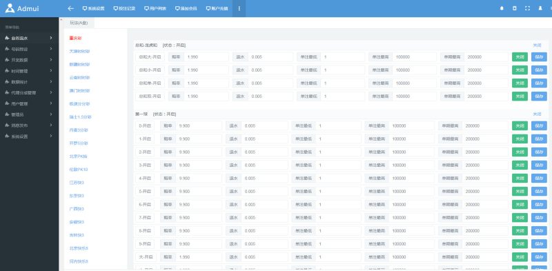Open the three-dot more menu in top bar
Viewport: 552px width, 271px height.
coord(239,8)
